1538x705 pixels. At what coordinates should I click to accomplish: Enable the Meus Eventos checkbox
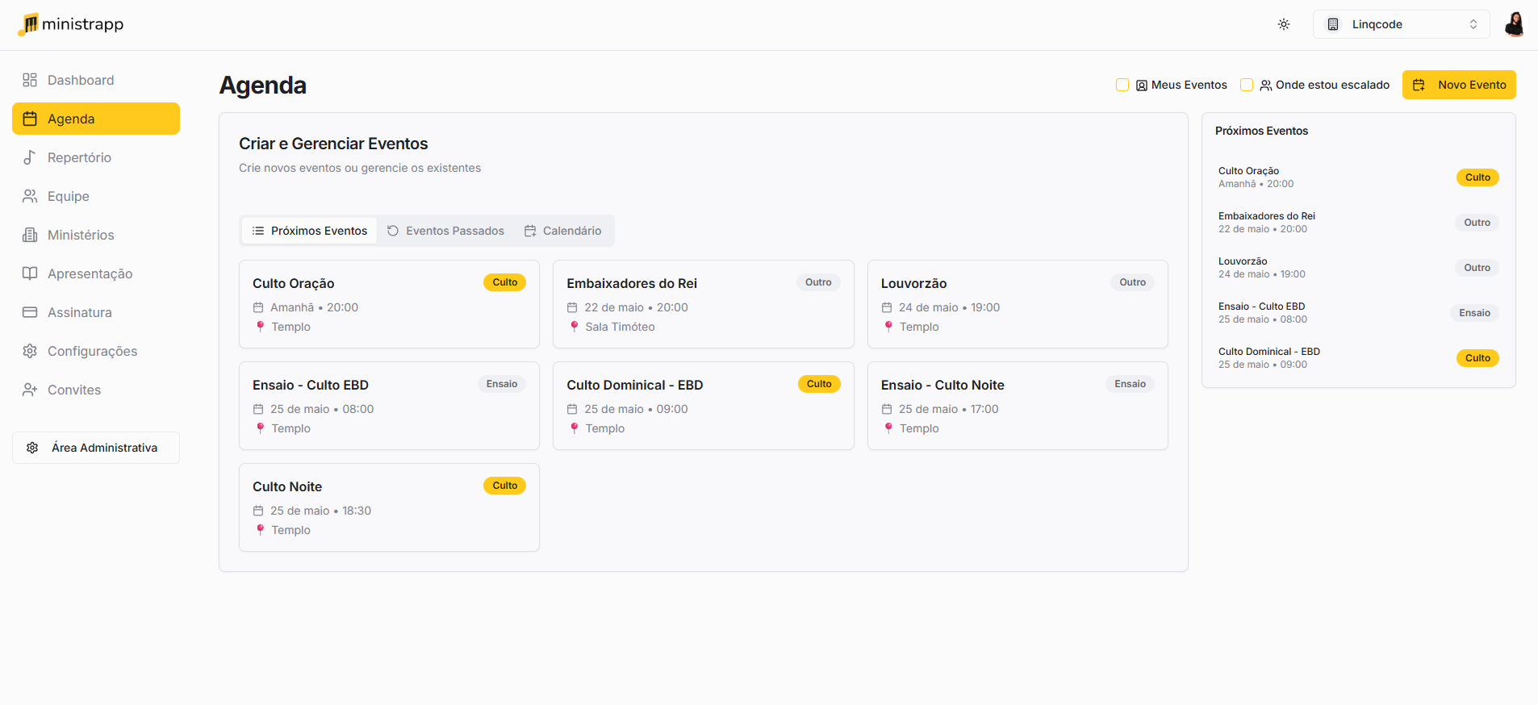1122,85
